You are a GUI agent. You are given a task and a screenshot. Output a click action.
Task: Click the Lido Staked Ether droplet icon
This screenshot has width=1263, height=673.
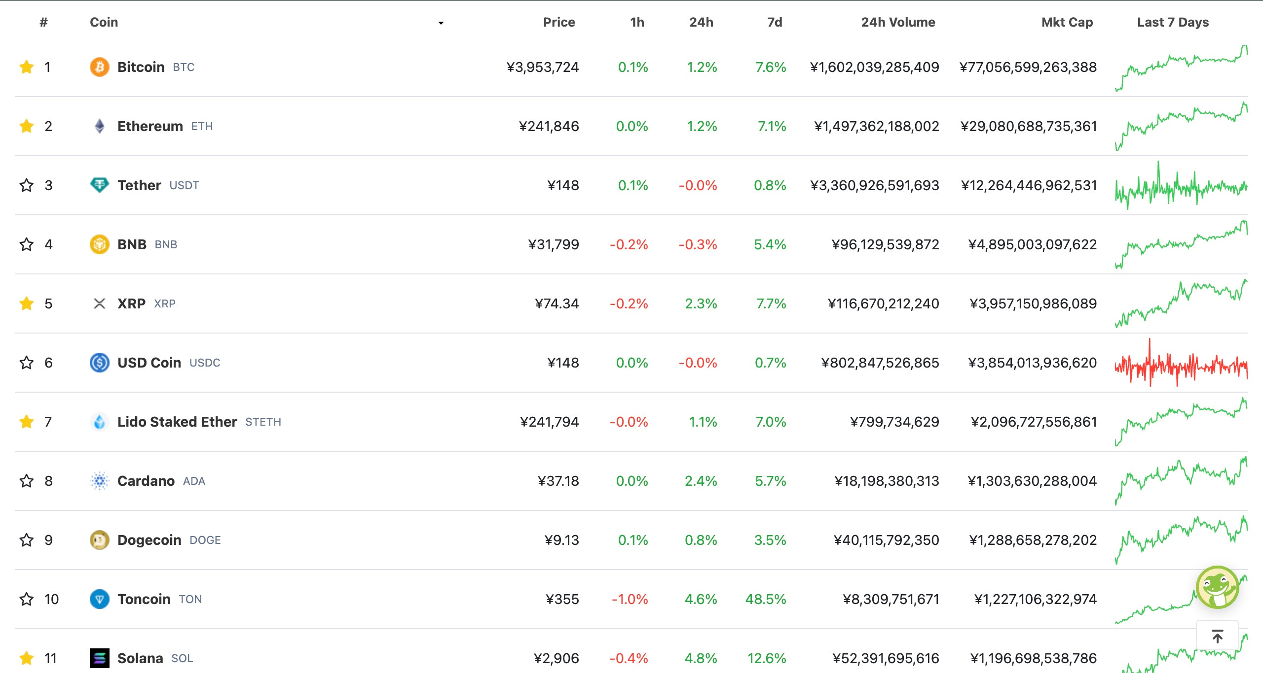(x=100, y=422)
